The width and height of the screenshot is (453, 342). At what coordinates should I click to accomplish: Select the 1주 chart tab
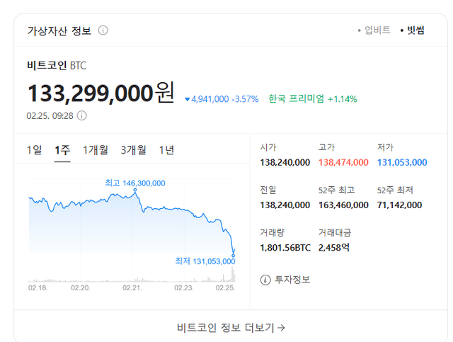[x=62, y=150]
